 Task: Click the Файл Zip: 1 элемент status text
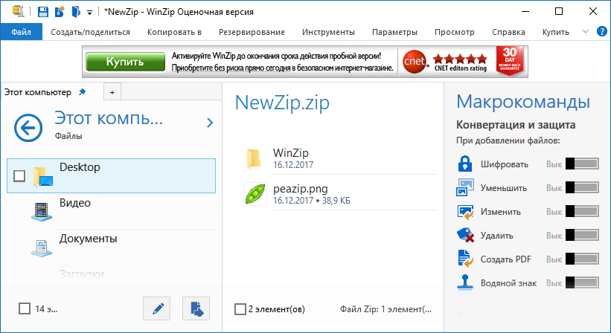(386, 309)
